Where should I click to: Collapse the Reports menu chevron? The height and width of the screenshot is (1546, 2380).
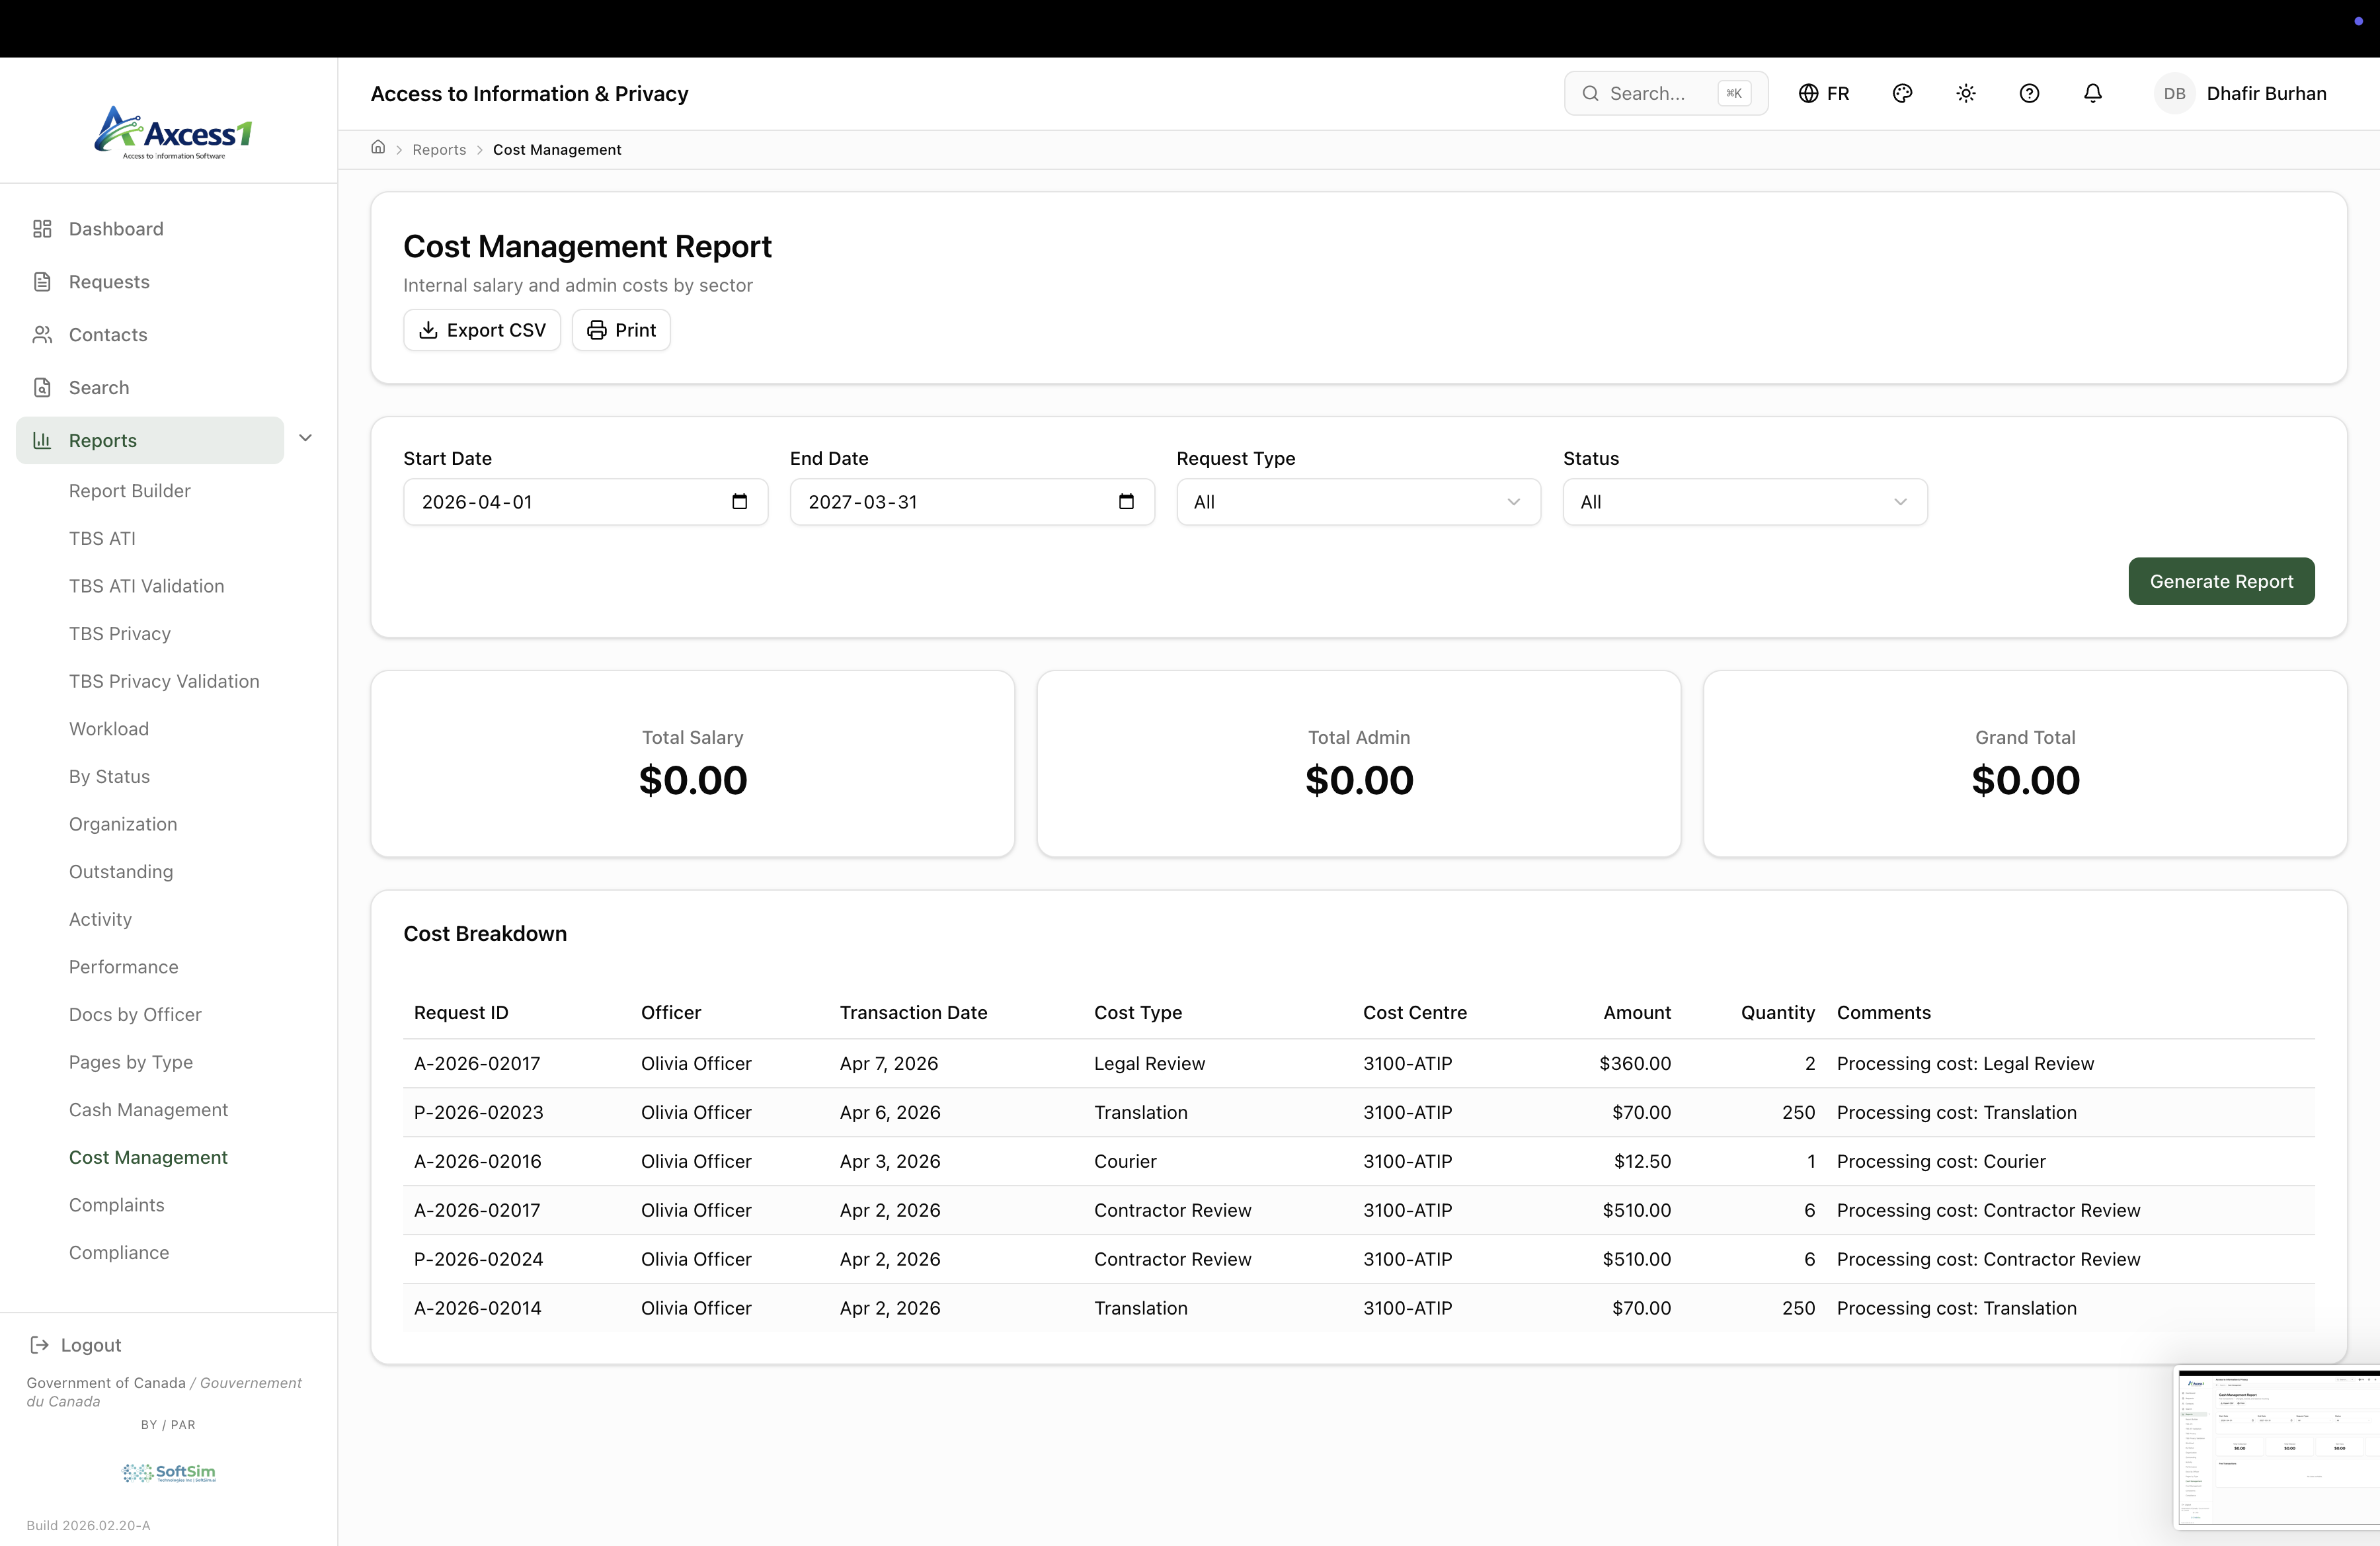pyautogui.click(x=306, y=438)
